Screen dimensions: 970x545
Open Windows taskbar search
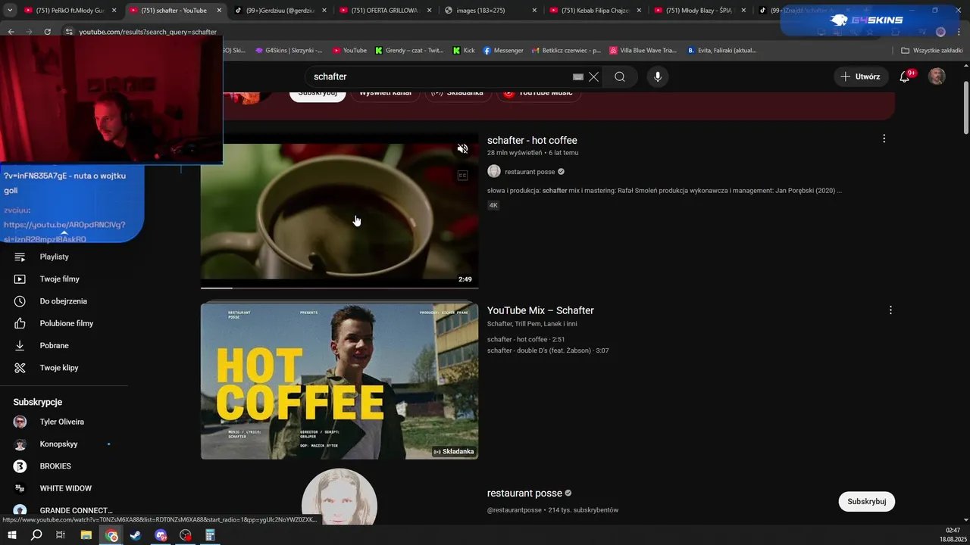[36, 535]
